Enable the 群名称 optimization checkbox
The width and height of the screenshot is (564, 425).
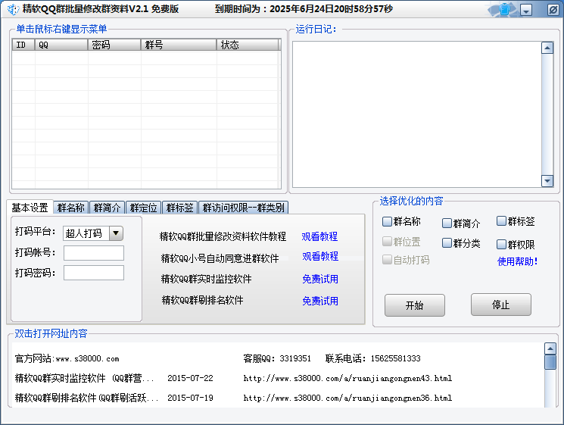pyautogui.click(x=388, y=222)
